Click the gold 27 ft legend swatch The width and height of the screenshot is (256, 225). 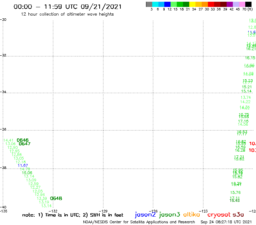(199, 4)
